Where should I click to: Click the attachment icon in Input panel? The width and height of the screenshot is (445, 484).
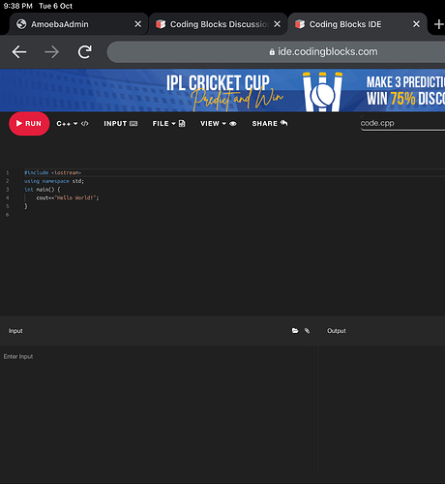[307, 331]
